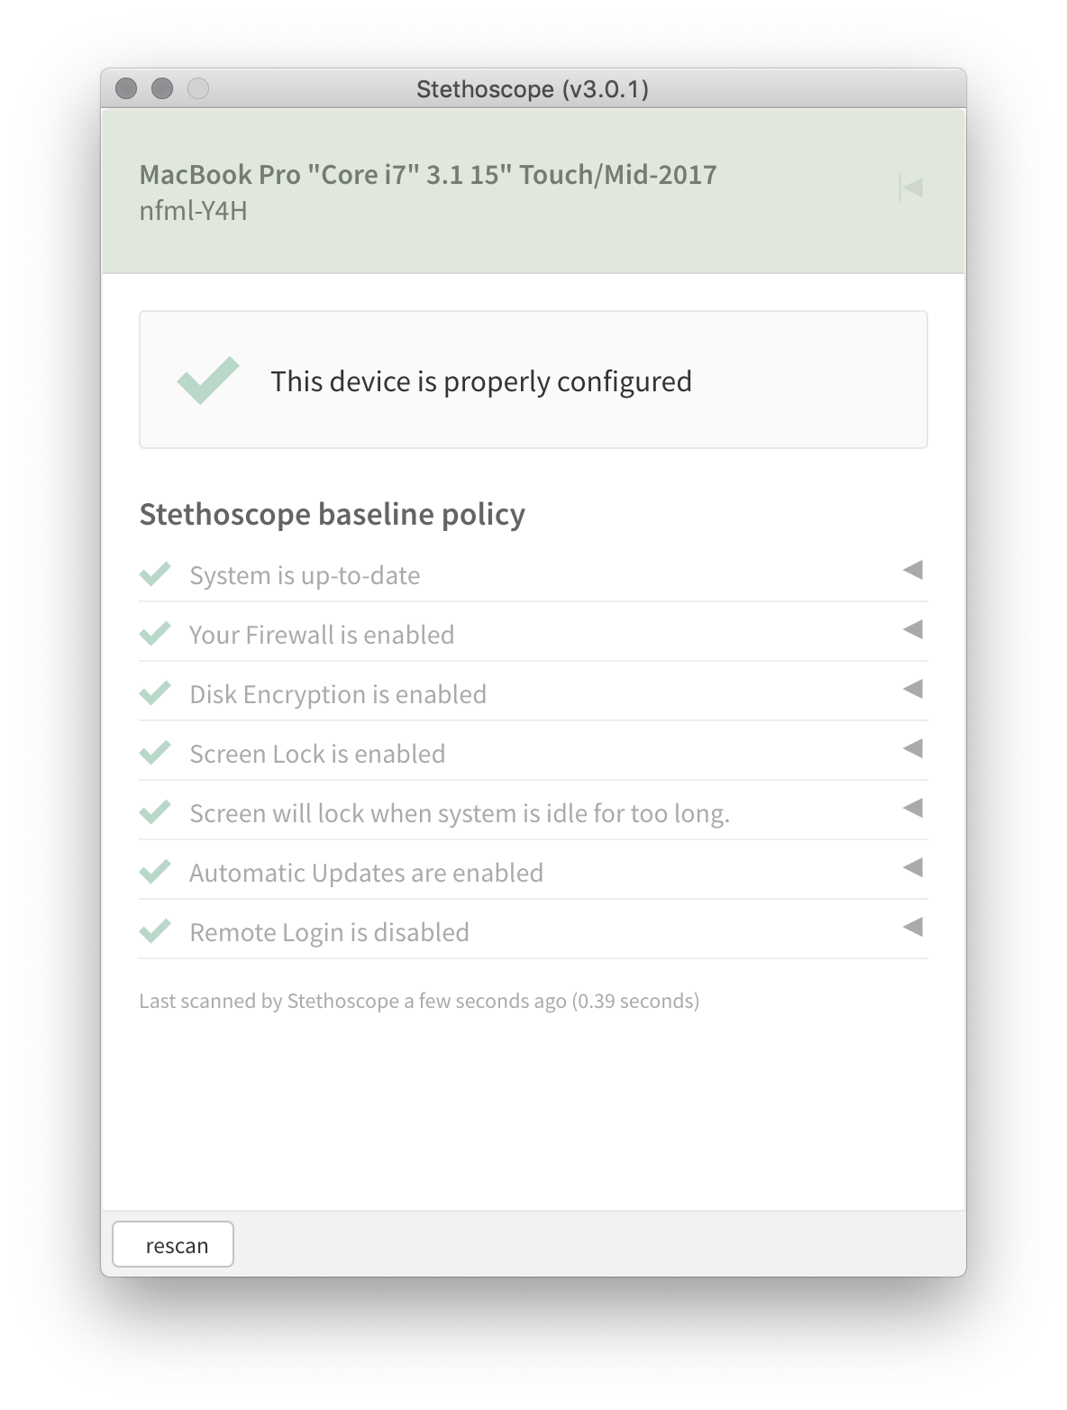The image size is (1067, 1410).
Task: Click the Screen Lock enabled checkmark
Action: coord(156,753)
